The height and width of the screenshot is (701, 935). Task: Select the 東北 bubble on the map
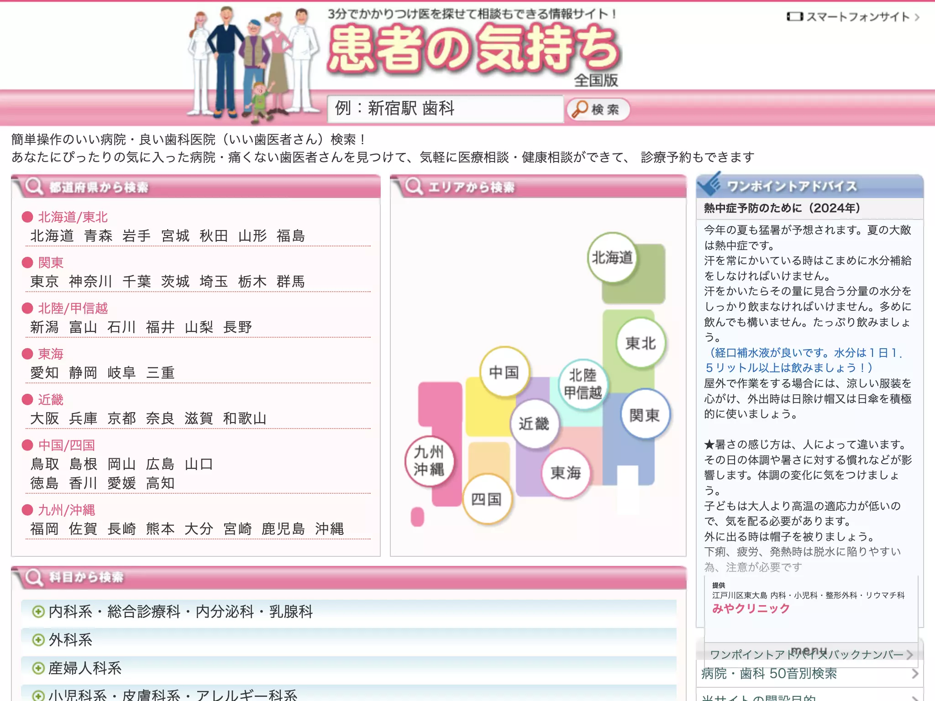tap(641, 343)
